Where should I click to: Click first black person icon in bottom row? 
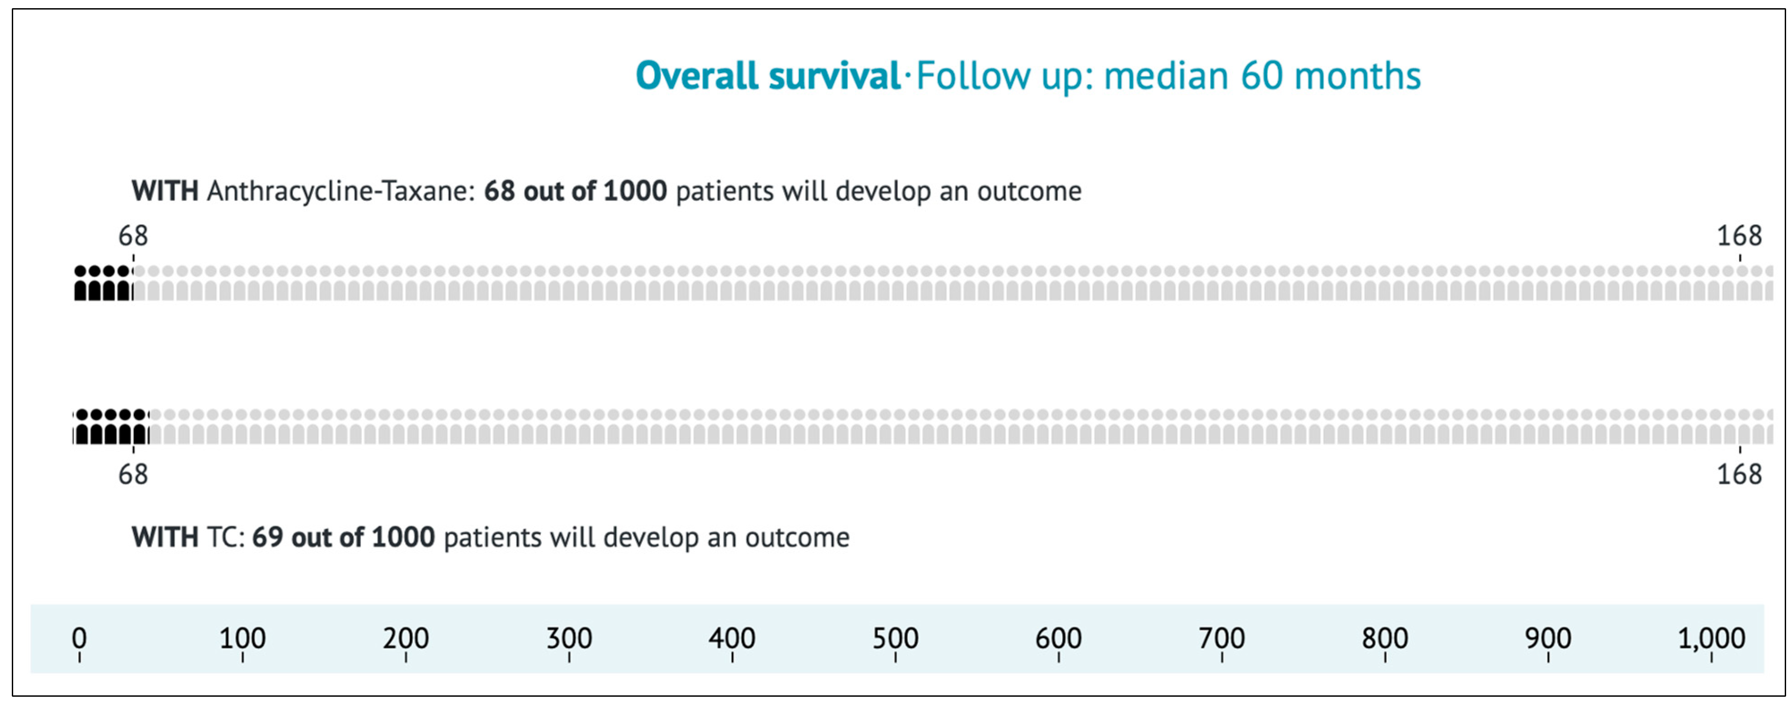[x=82, y=427]
